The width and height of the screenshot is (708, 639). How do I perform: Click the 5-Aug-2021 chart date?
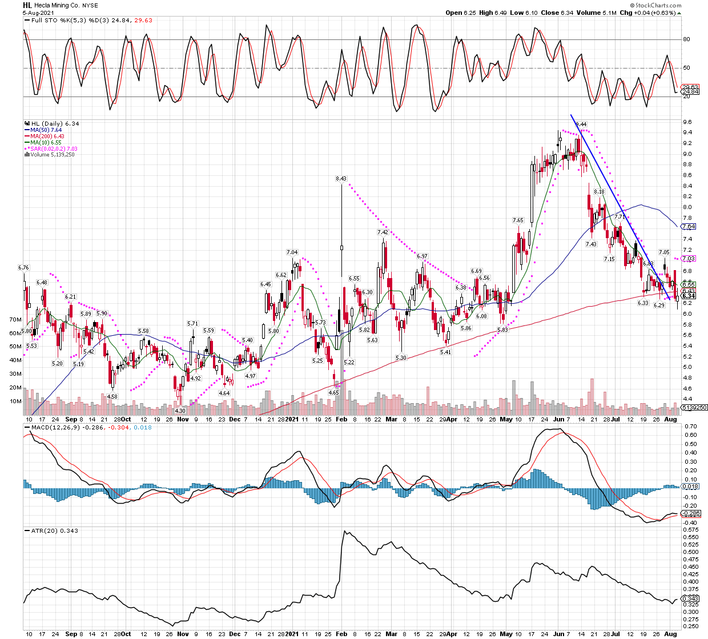point(38,13)
